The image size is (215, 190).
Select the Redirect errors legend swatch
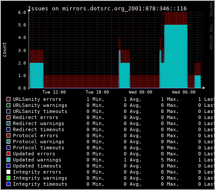pyautogui.click(x=8, y=117)
